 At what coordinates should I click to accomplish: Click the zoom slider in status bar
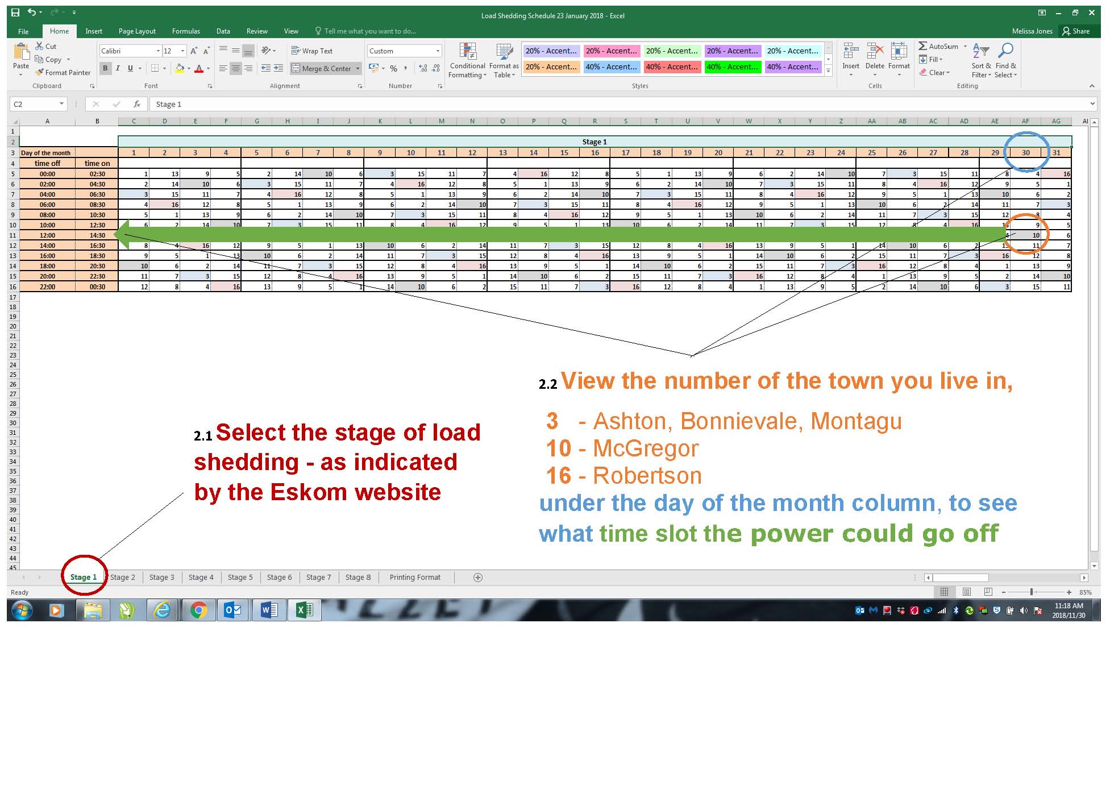click(x=1032, y=592)
